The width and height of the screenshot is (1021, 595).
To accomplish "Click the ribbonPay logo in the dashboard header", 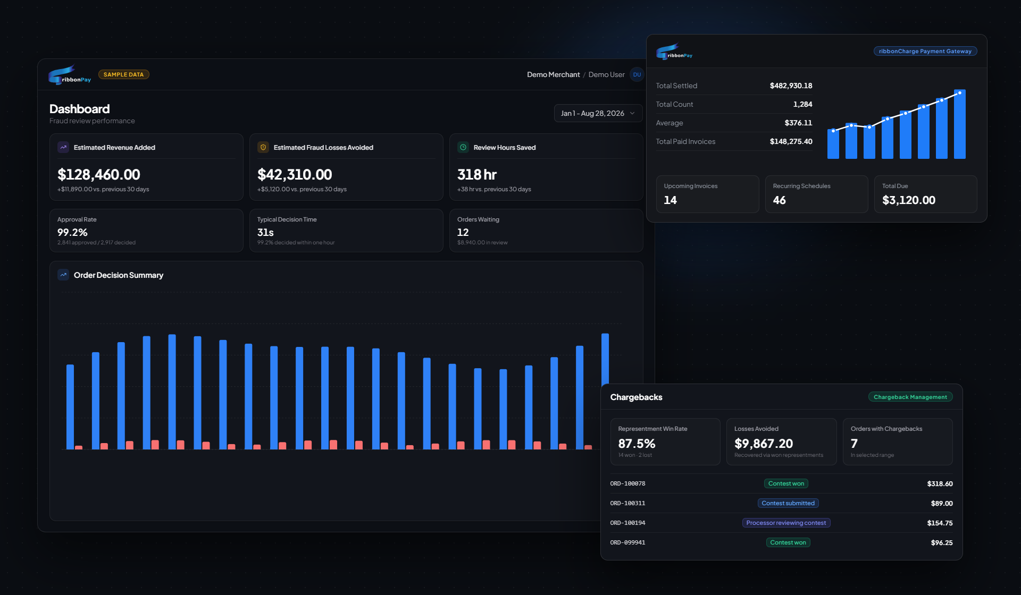I will [x=70, y=75].
